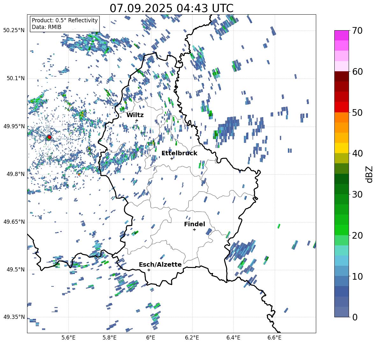Click the 6°E longitude label
This screenshot has height=344, width=377.
[151, 338]
